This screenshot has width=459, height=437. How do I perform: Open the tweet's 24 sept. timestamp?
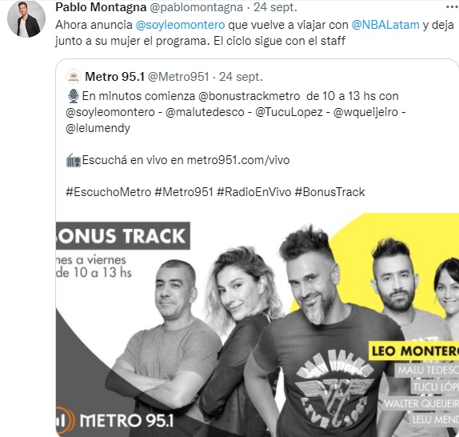pyautogui.click(x=275, y=7)
